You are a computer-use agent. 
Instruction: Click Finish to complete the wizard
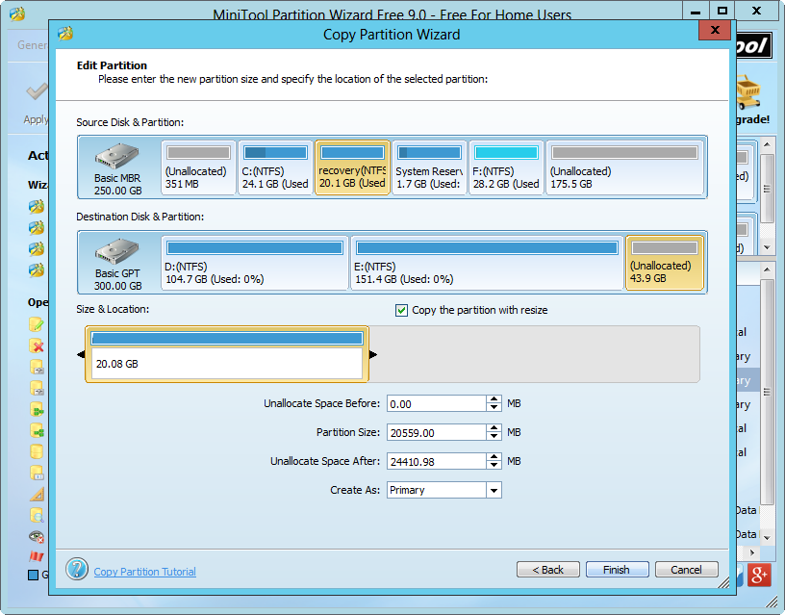[617, 570]
